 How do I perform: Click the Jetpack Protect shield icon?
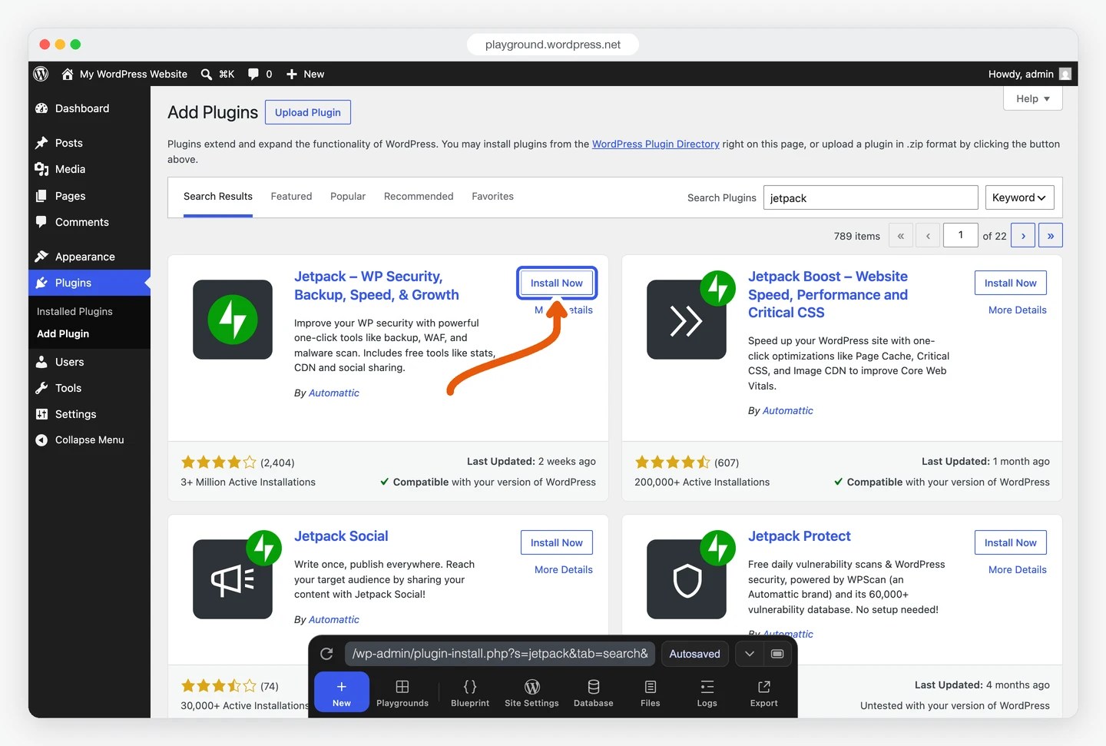click(687, 579)
